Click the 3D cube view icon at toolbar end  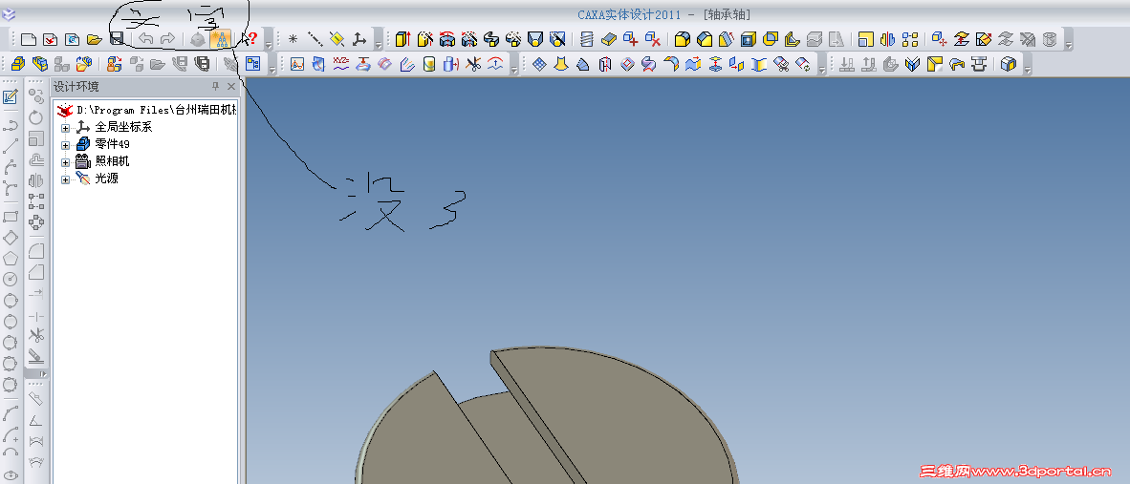click(1009, 64)
